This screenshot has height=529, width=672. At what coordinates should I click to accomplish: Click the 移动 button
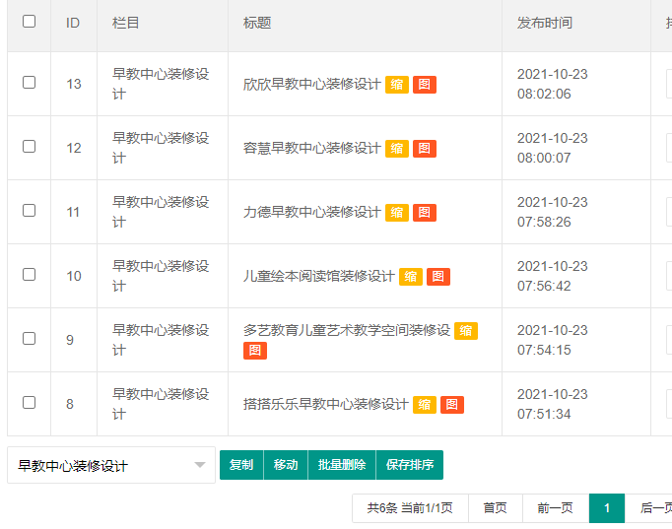tap(286, 465)
